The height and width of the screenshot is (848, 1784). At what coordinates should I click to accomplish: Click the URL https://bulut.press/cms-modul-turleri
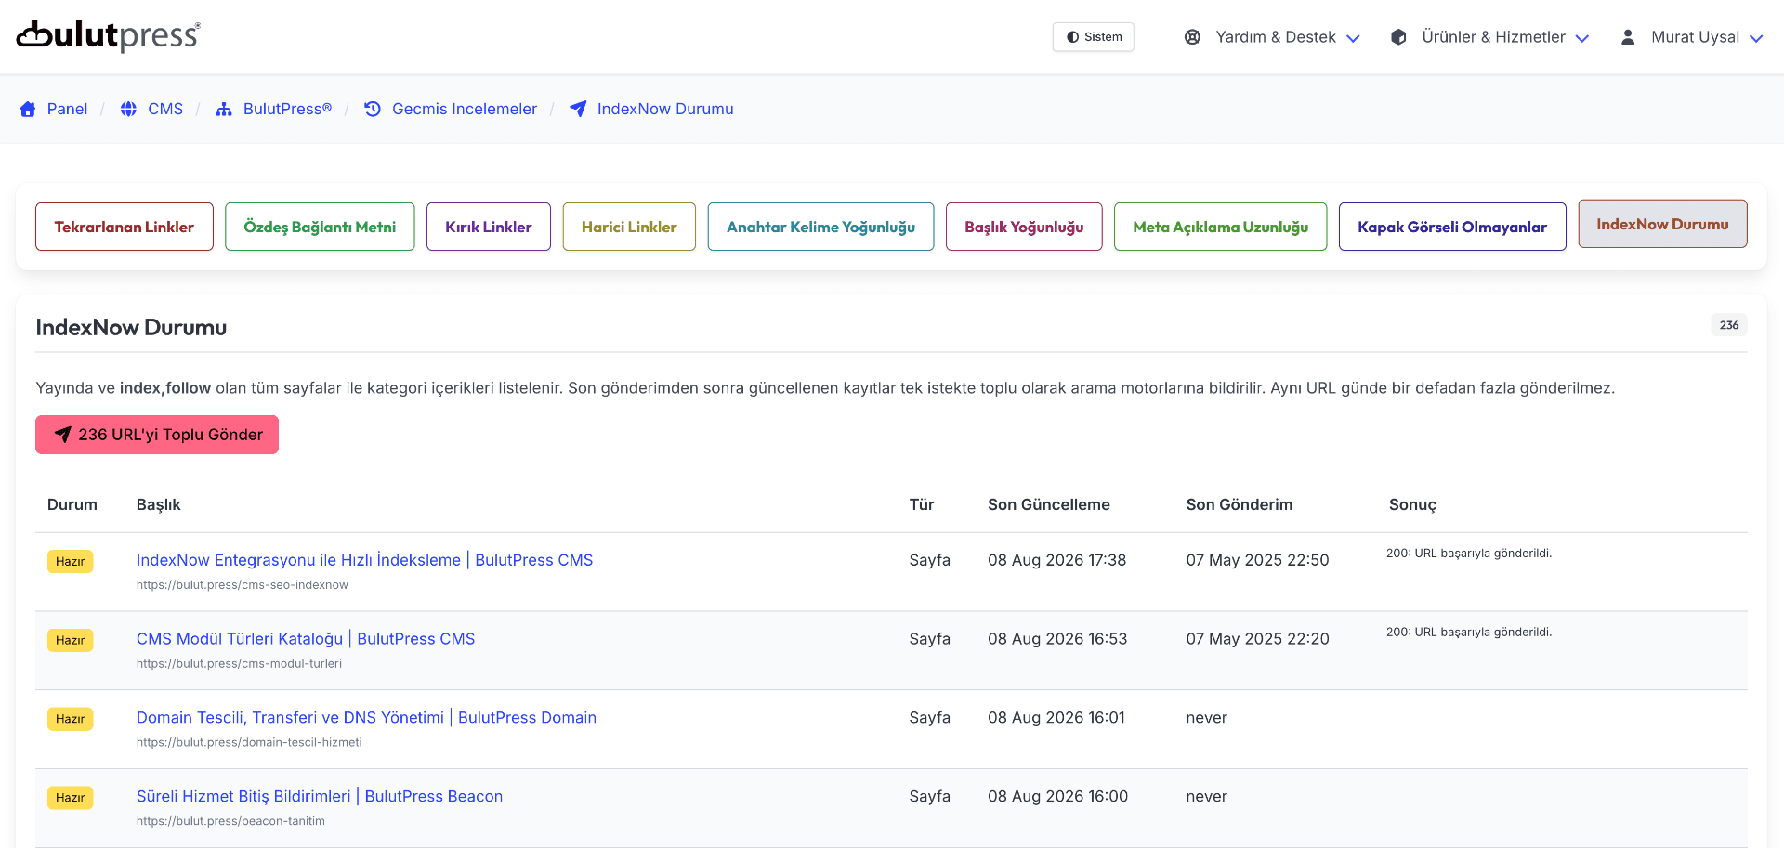click(239, 664)
